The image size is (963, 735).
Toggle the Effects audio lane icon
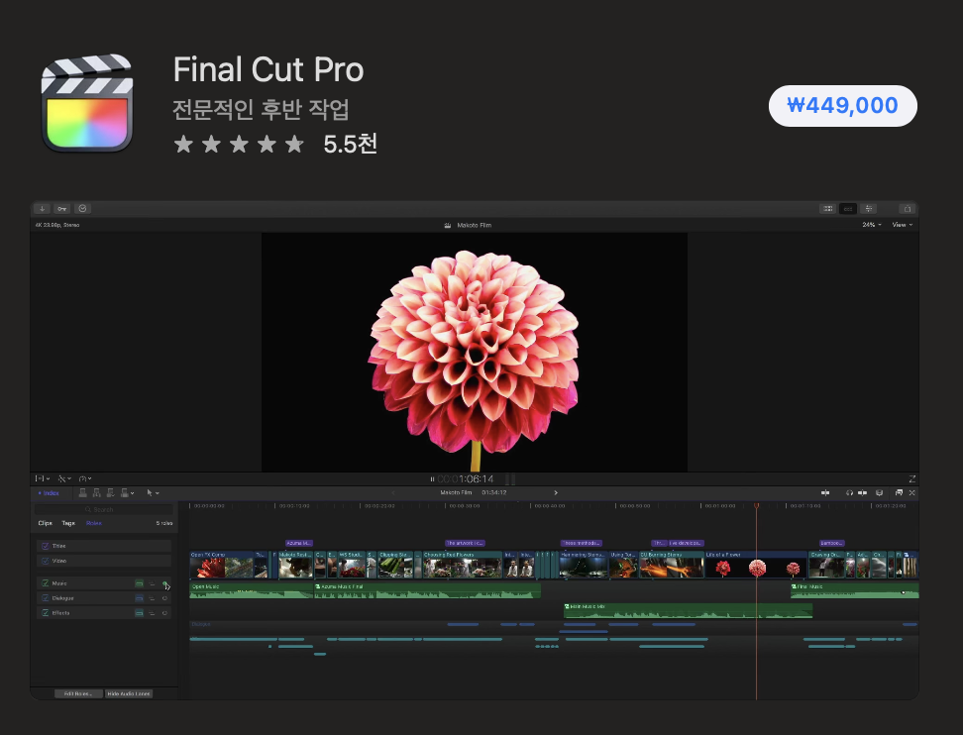(140, 613)
